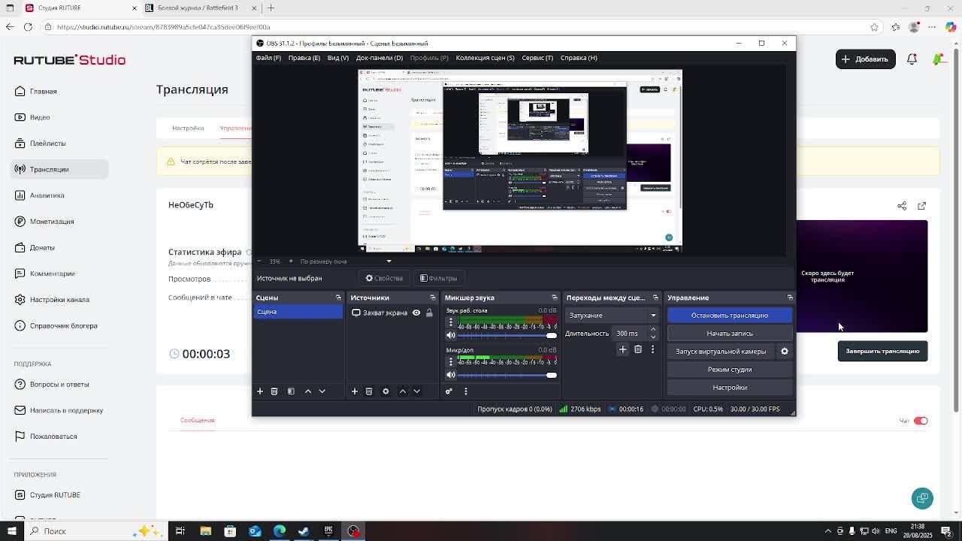Remove the selected source using the trash icon in Источники panel
Image resolution: width=962 pixels, height=541 pixels.
369,391
